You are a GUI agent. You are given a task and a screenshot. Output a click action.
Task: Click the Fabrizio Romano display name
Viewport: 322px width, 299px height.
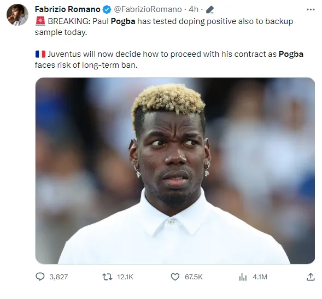coord(68,9)
